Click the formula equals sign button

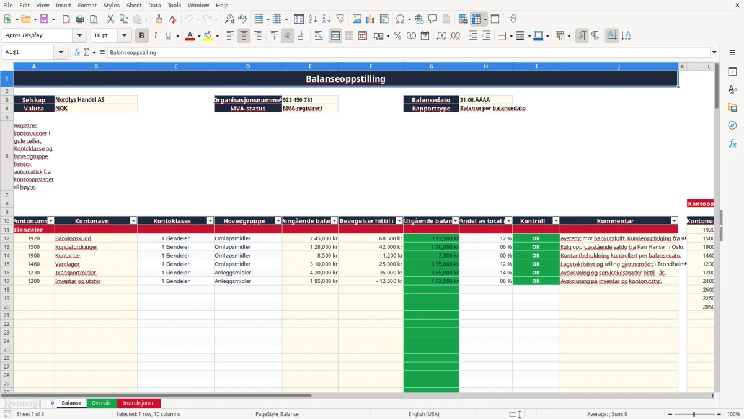[x=102, y=52]
